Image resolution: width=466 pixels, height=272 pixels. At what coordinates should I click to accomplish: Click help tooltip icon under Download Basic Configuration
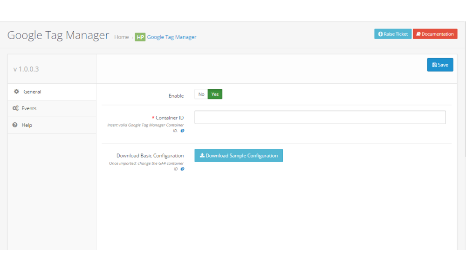click(x=182, y=169)
